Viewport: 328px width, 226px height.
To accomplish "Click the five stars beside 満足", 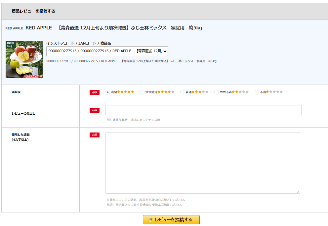I will 126,92.
